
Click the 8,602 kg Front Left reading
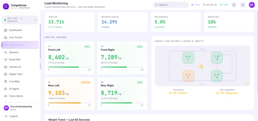click(58, 57)
